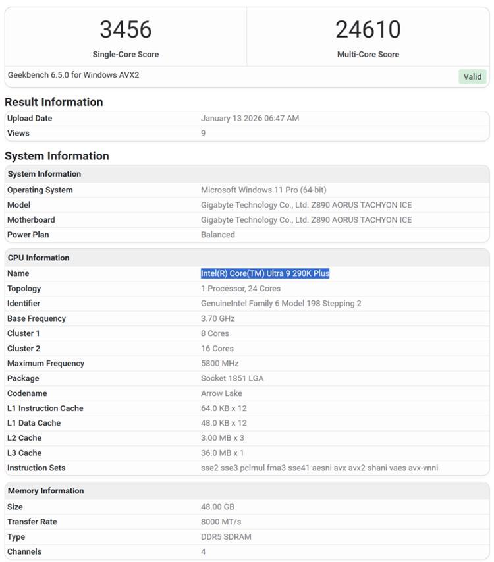Click the upload date January 13 2026 value

click(x=250, y=119)
